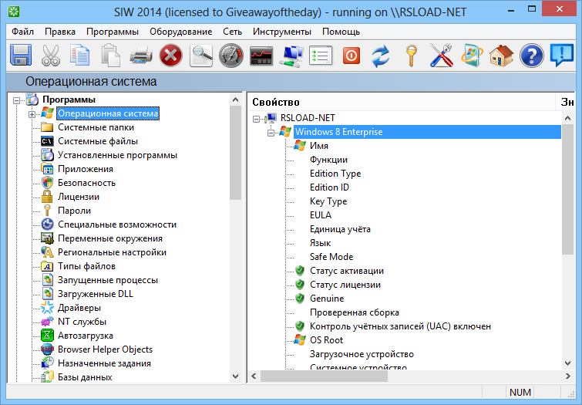Click the Save floppy disk toolbar icon
582x405 pixels.
20,56
